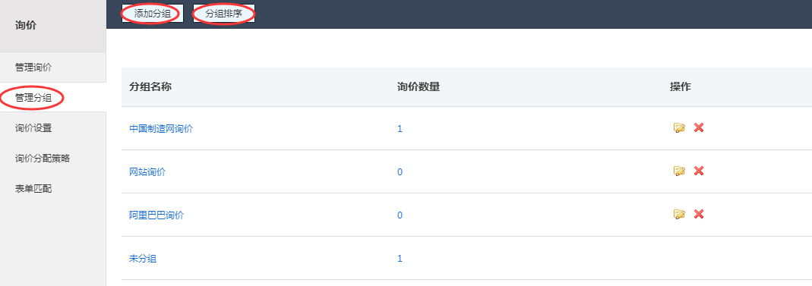
Task: Open the 阿里巴巴询价 group link
Action: (156, 215)
